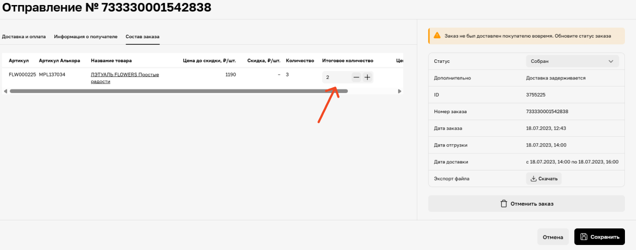This screenshot has width=636, height=250.
Task: Click the shipment date 18.07.2023, 14:00
Action: (546, 145)
